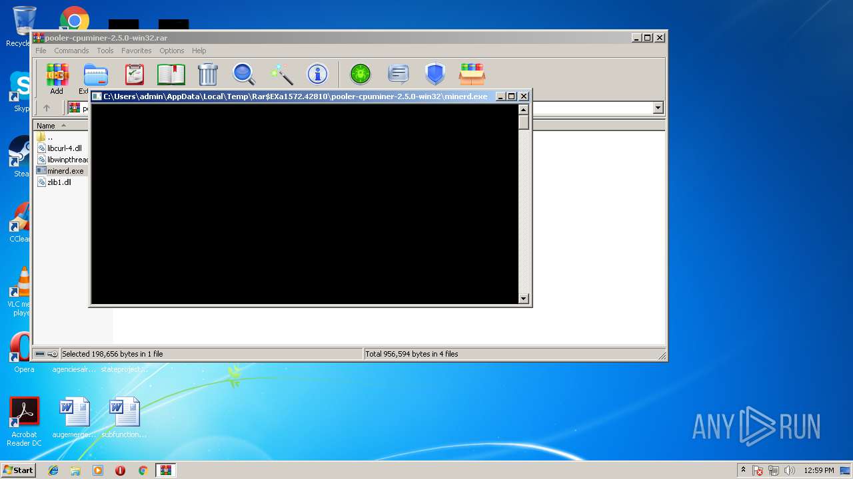The image size is (853, 479).
Task: Click the console scrollbar up arrow
Action: pyautogui.click(x=524, y=110)
